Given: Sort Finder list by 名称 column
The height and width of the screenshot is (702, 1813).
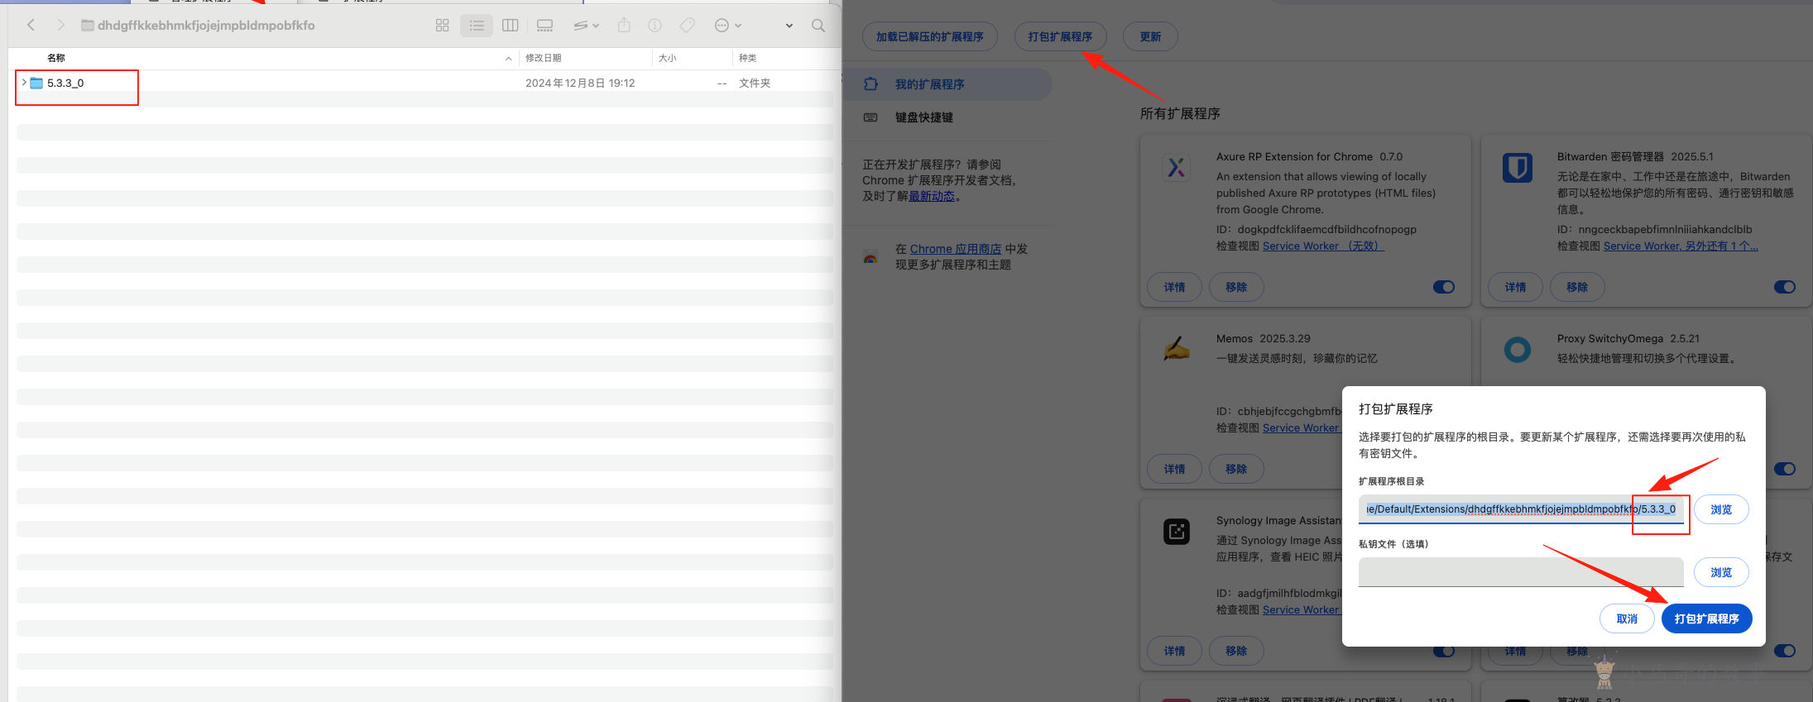Looking at the screenshot, I should point(56,58).
